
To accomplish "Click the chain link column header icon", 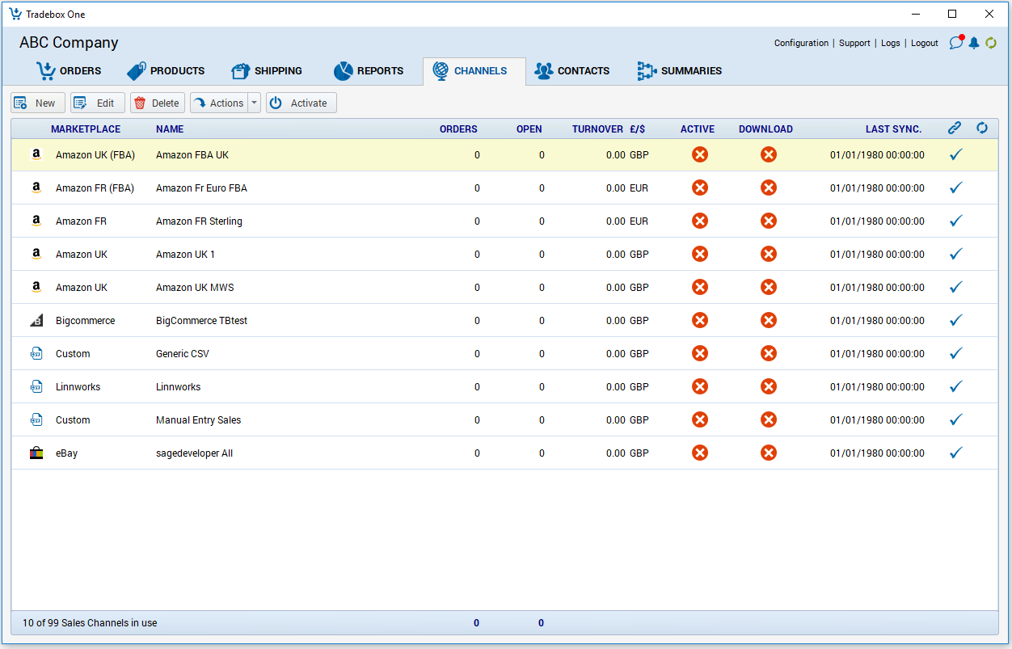I will pos(955,129).
